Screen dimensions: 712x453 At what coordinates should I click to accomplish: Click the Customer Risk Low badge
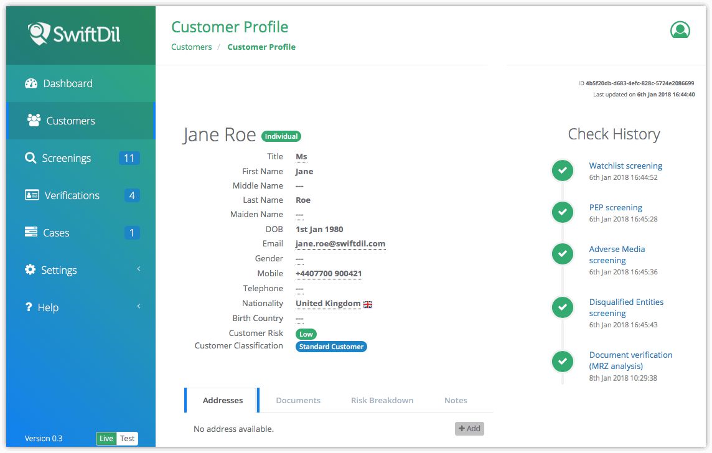[306, 334]
